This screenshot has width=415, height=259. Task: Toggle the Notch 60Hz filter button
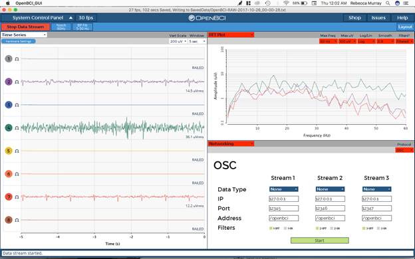[x=61, y=27]
